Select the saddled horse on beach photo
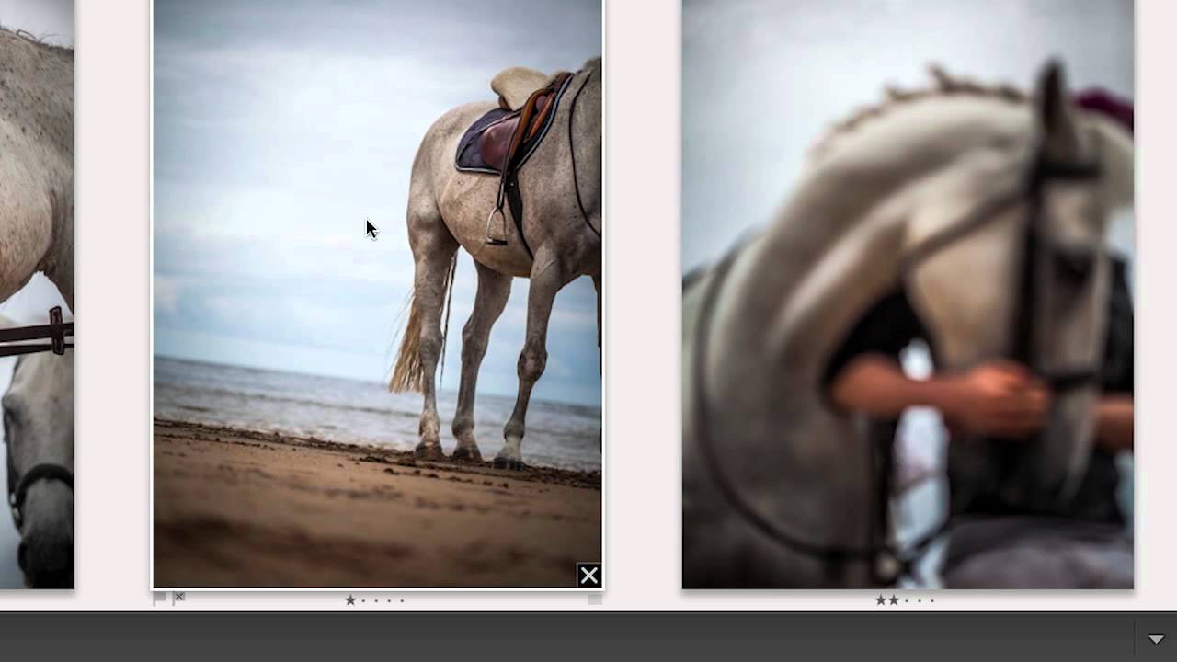Viewport: 1177px width, 662px height. click(x=377, y=294)
